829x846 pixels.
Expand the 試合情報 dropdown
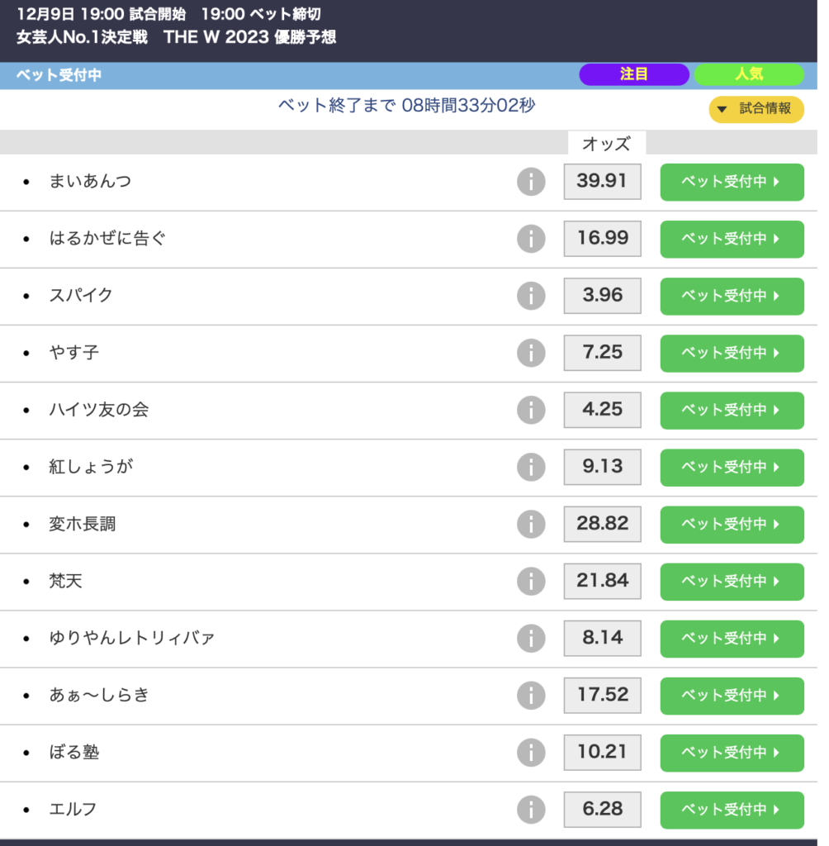(x=756, y=109)
